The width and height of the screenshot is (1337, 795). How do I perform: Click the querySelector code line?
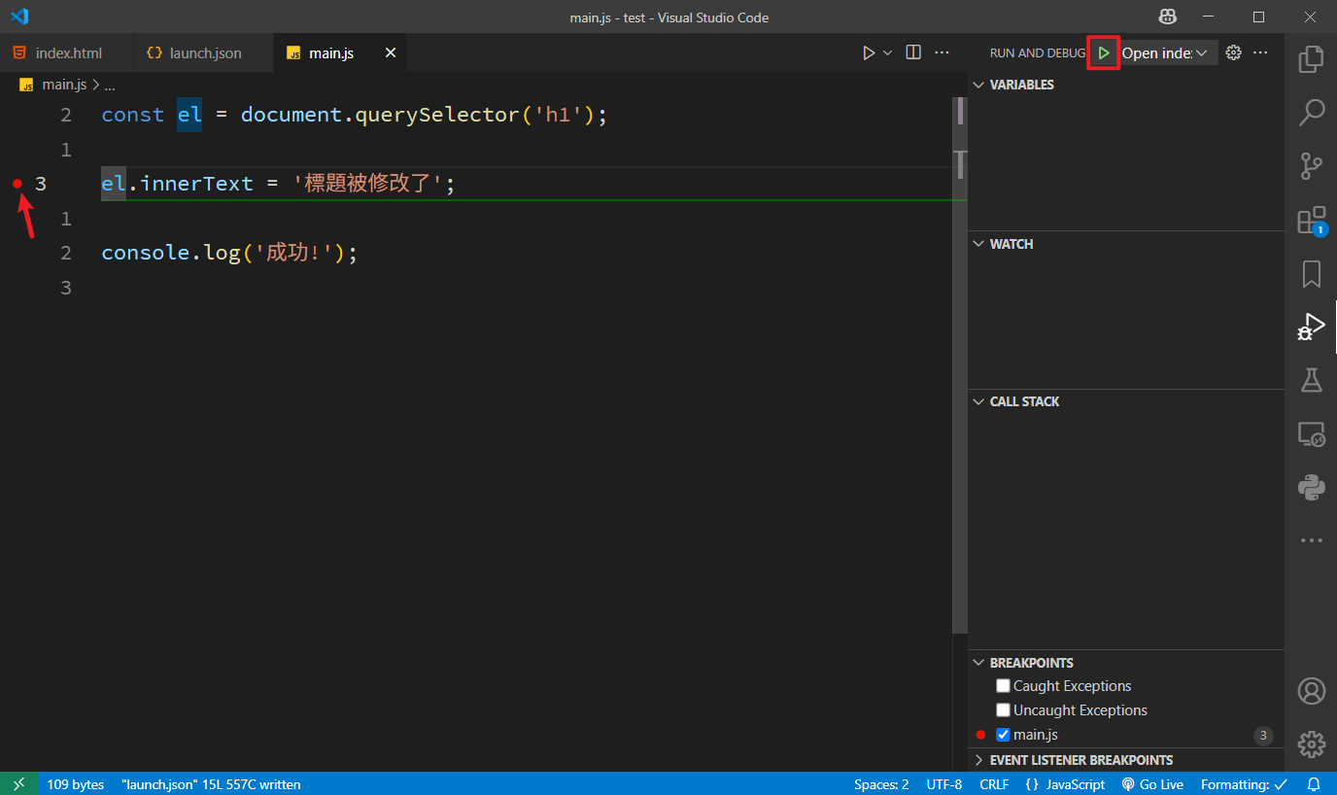click(354, 115)
